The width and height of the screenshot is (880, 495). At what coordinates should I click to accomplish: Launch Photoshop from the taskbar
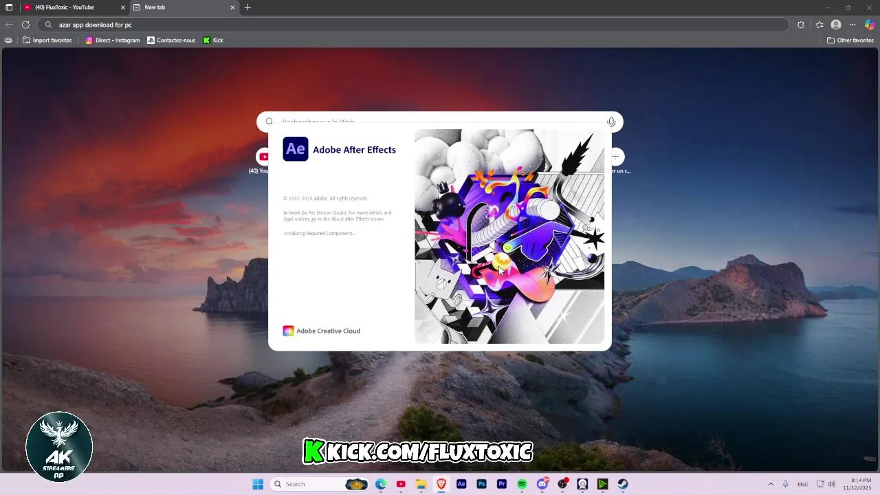(x=481, y=484)
